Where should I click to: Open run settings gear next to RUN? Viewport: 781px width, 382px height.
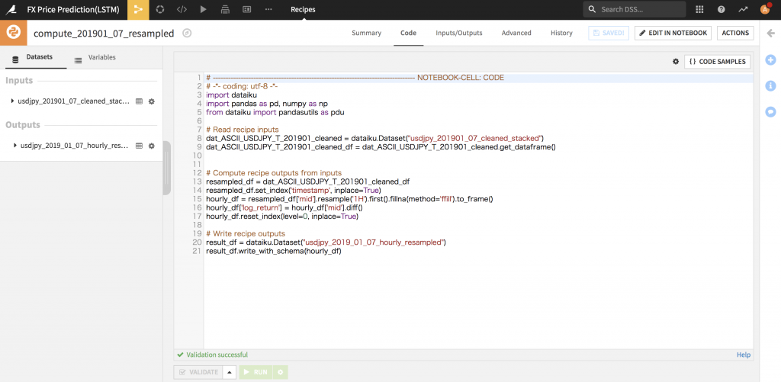tap(281, 372)
